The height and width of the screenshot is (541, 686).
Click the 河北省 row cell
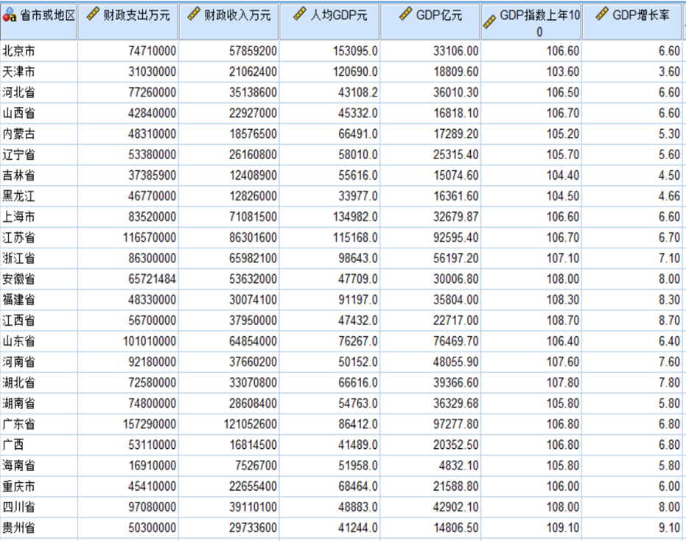tap(39, 92)
